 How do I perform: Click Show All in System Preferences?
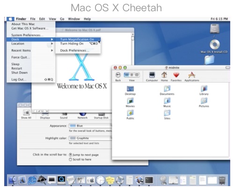click(26, 115)
